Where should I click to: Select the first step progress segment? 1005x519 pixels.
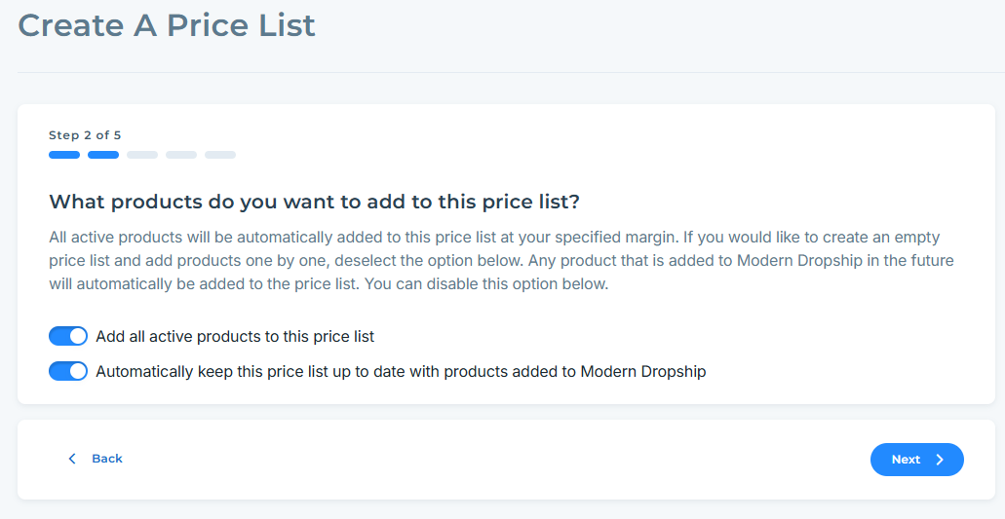[x=64, y=155]
